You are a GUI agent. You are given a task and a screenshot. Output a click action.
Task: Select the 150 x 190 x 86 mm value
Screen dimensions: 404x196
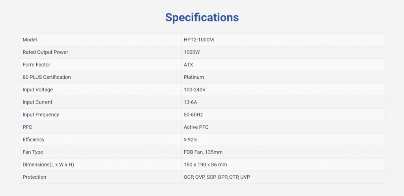click(x=205, y=165)
